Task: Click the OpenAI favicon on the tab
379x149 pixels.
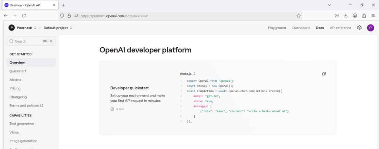Action: click(x=7, y=5)
